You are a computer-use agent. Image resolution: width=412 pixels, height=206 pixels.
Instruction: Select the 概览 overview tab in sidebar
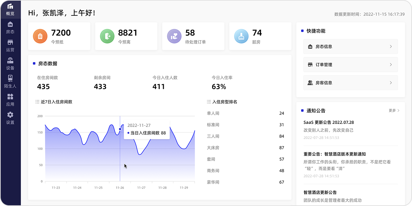click(10, 10)
